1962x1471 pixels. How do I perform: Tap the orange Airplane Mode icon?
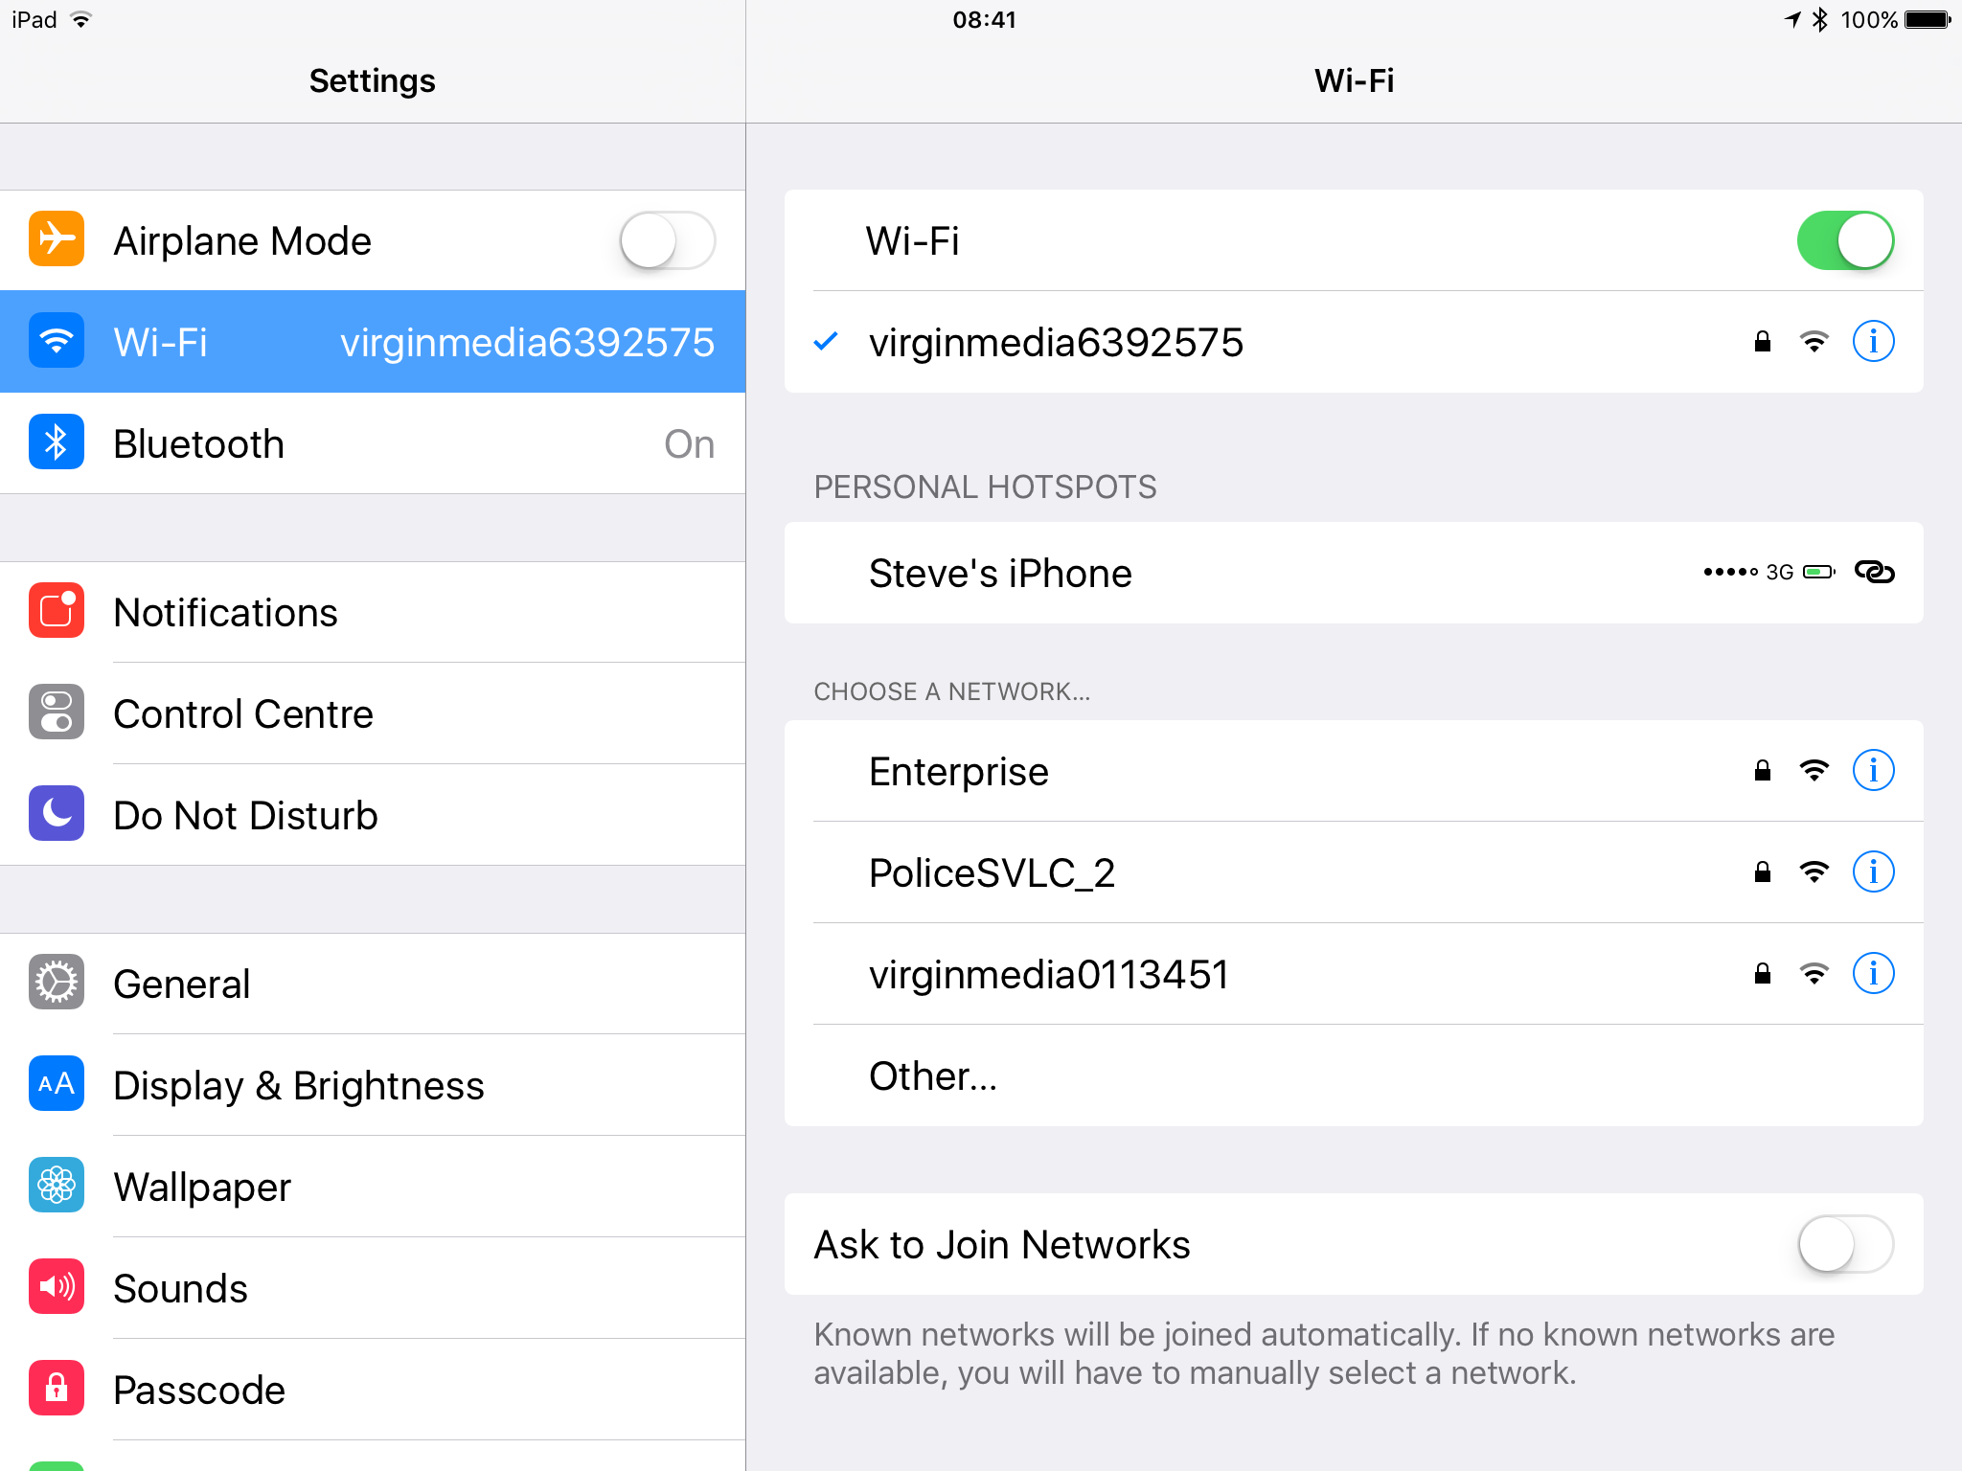pos(57,239)
